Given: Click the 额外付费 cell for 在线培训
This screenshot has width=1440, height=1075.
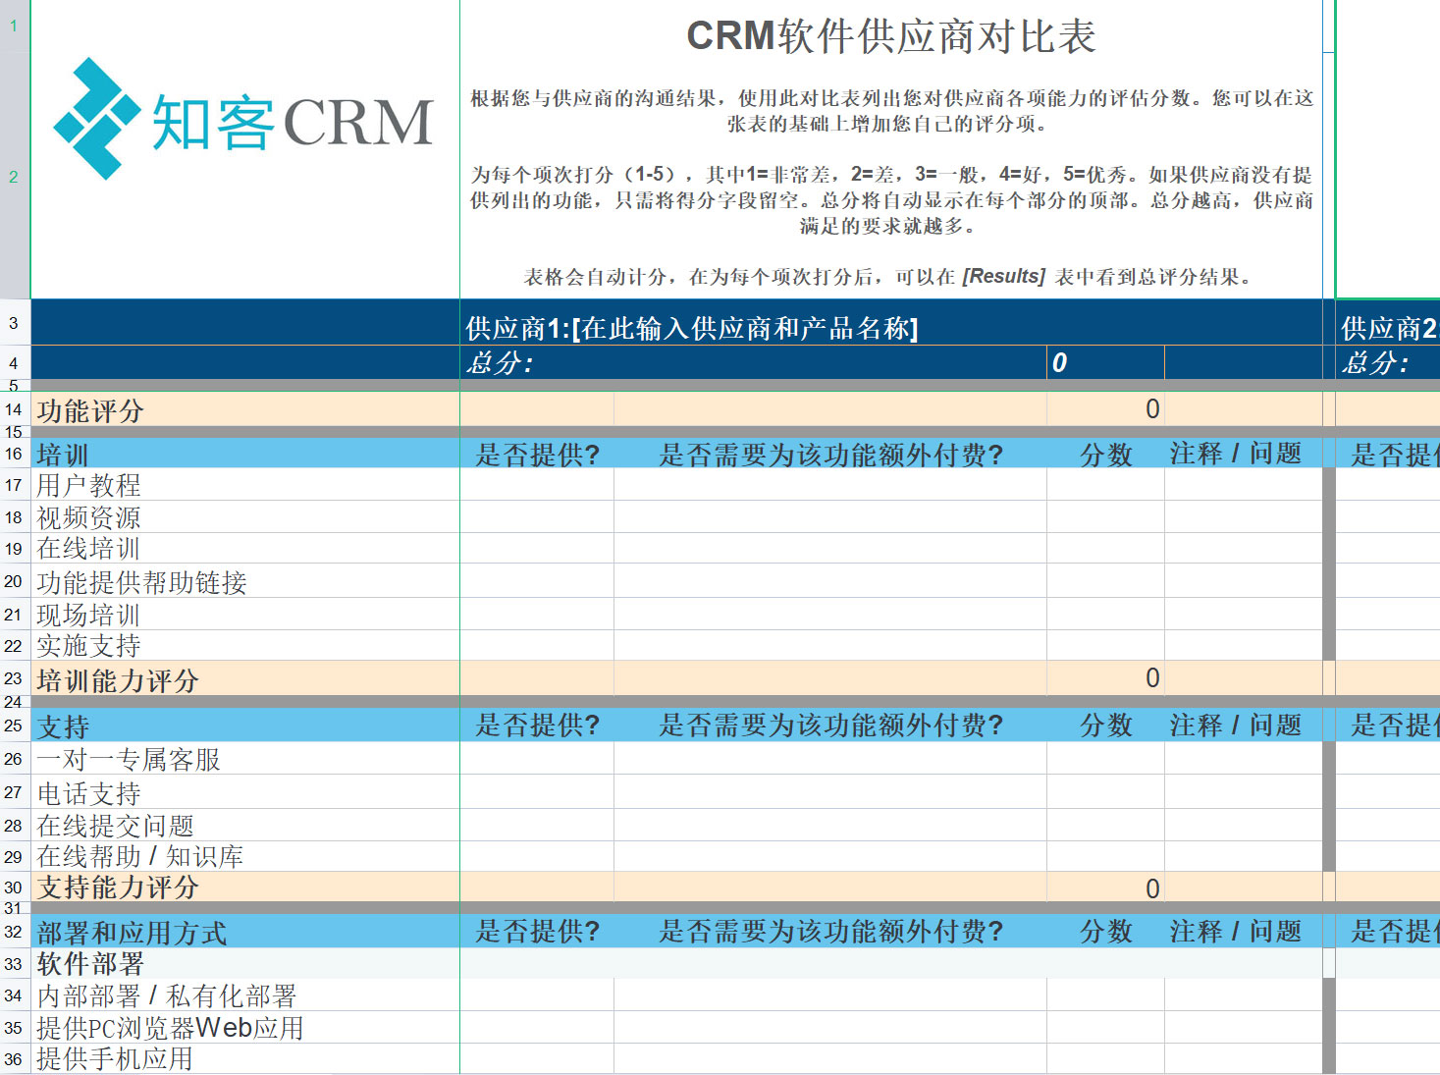Looking at the screenshot, I should [830, 549].
